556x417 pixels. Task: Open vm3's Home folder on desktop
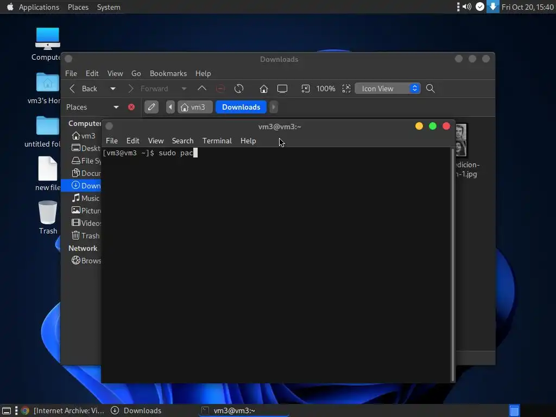tap(48, 83)
